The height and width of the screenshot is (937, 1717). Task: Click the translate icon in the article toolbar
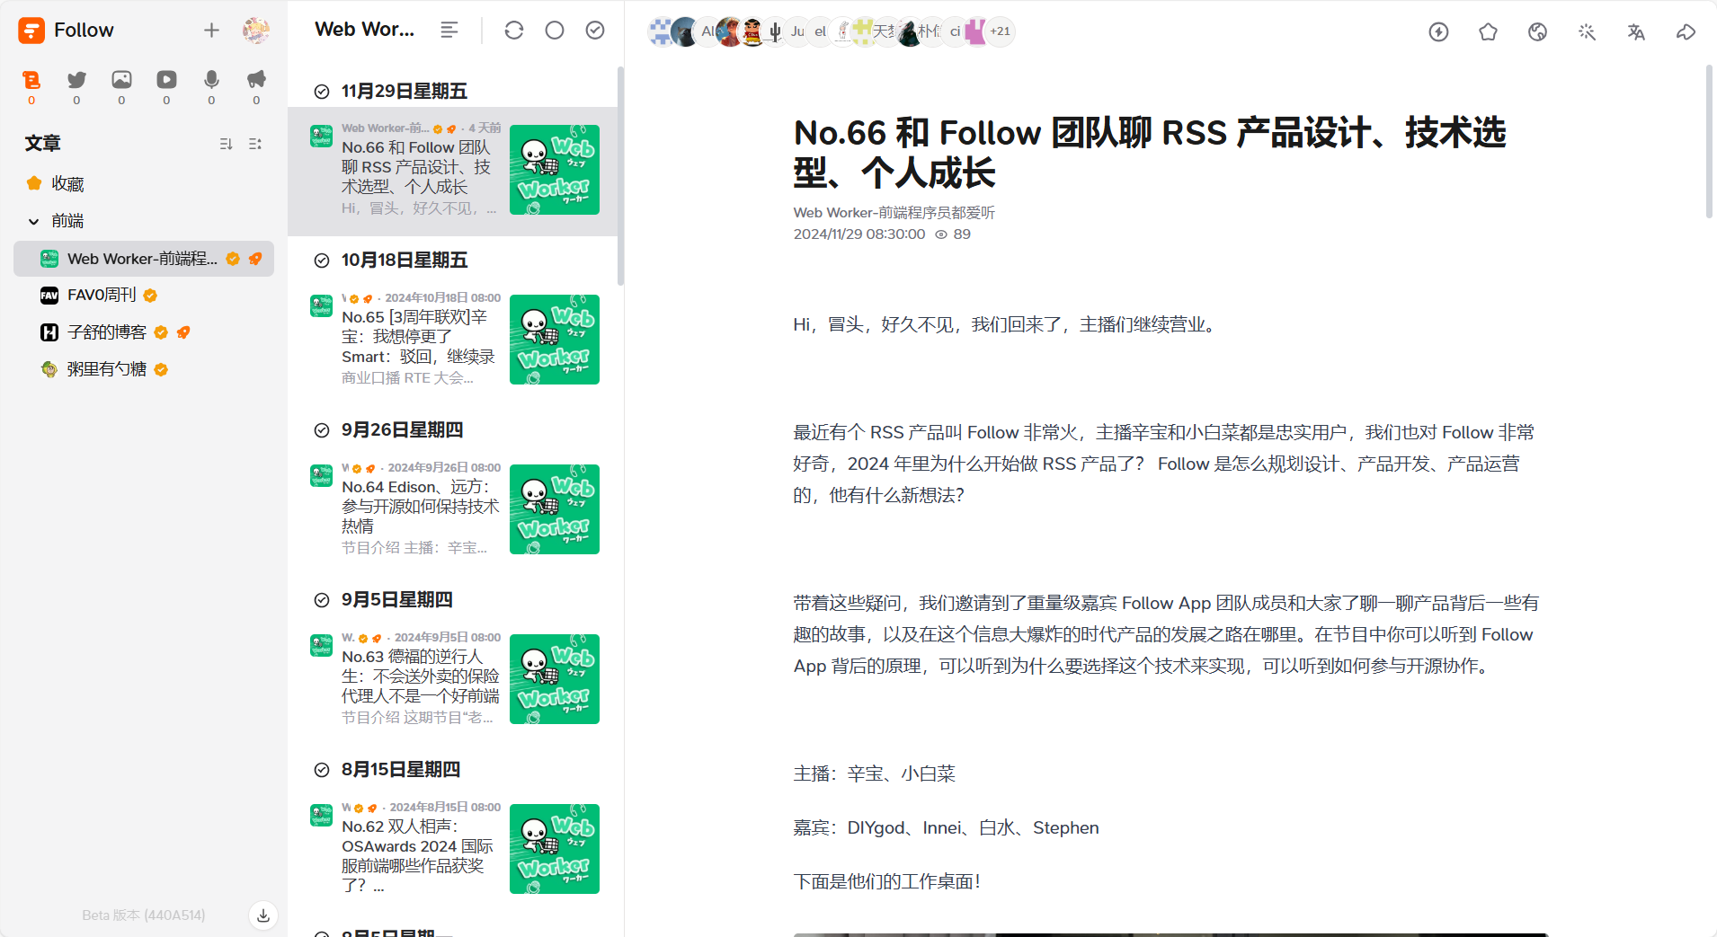pos(1636,32)
